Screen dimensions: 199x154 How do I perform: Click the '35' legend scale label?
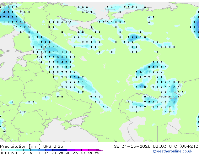point(75,153)
